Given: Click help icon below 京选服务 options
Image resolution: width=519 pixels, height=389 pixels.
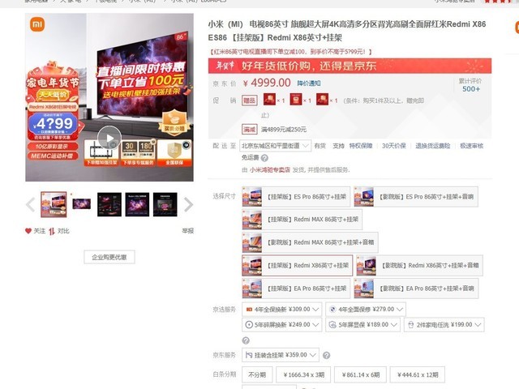Looking at the screenshot, I should coord(246,340).
